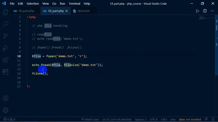Click the echo readfile comment on line 6
This screenshot has width=218, height=122.
click(x=58, y=39)
